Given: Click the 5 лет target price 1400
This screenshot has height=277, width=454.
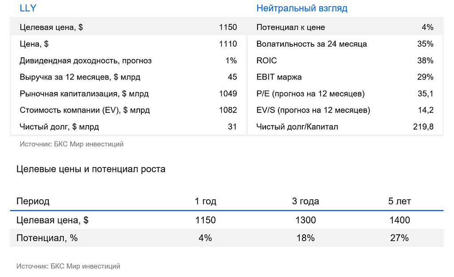Looking at the screenshot, I should [x=399, y=220].
